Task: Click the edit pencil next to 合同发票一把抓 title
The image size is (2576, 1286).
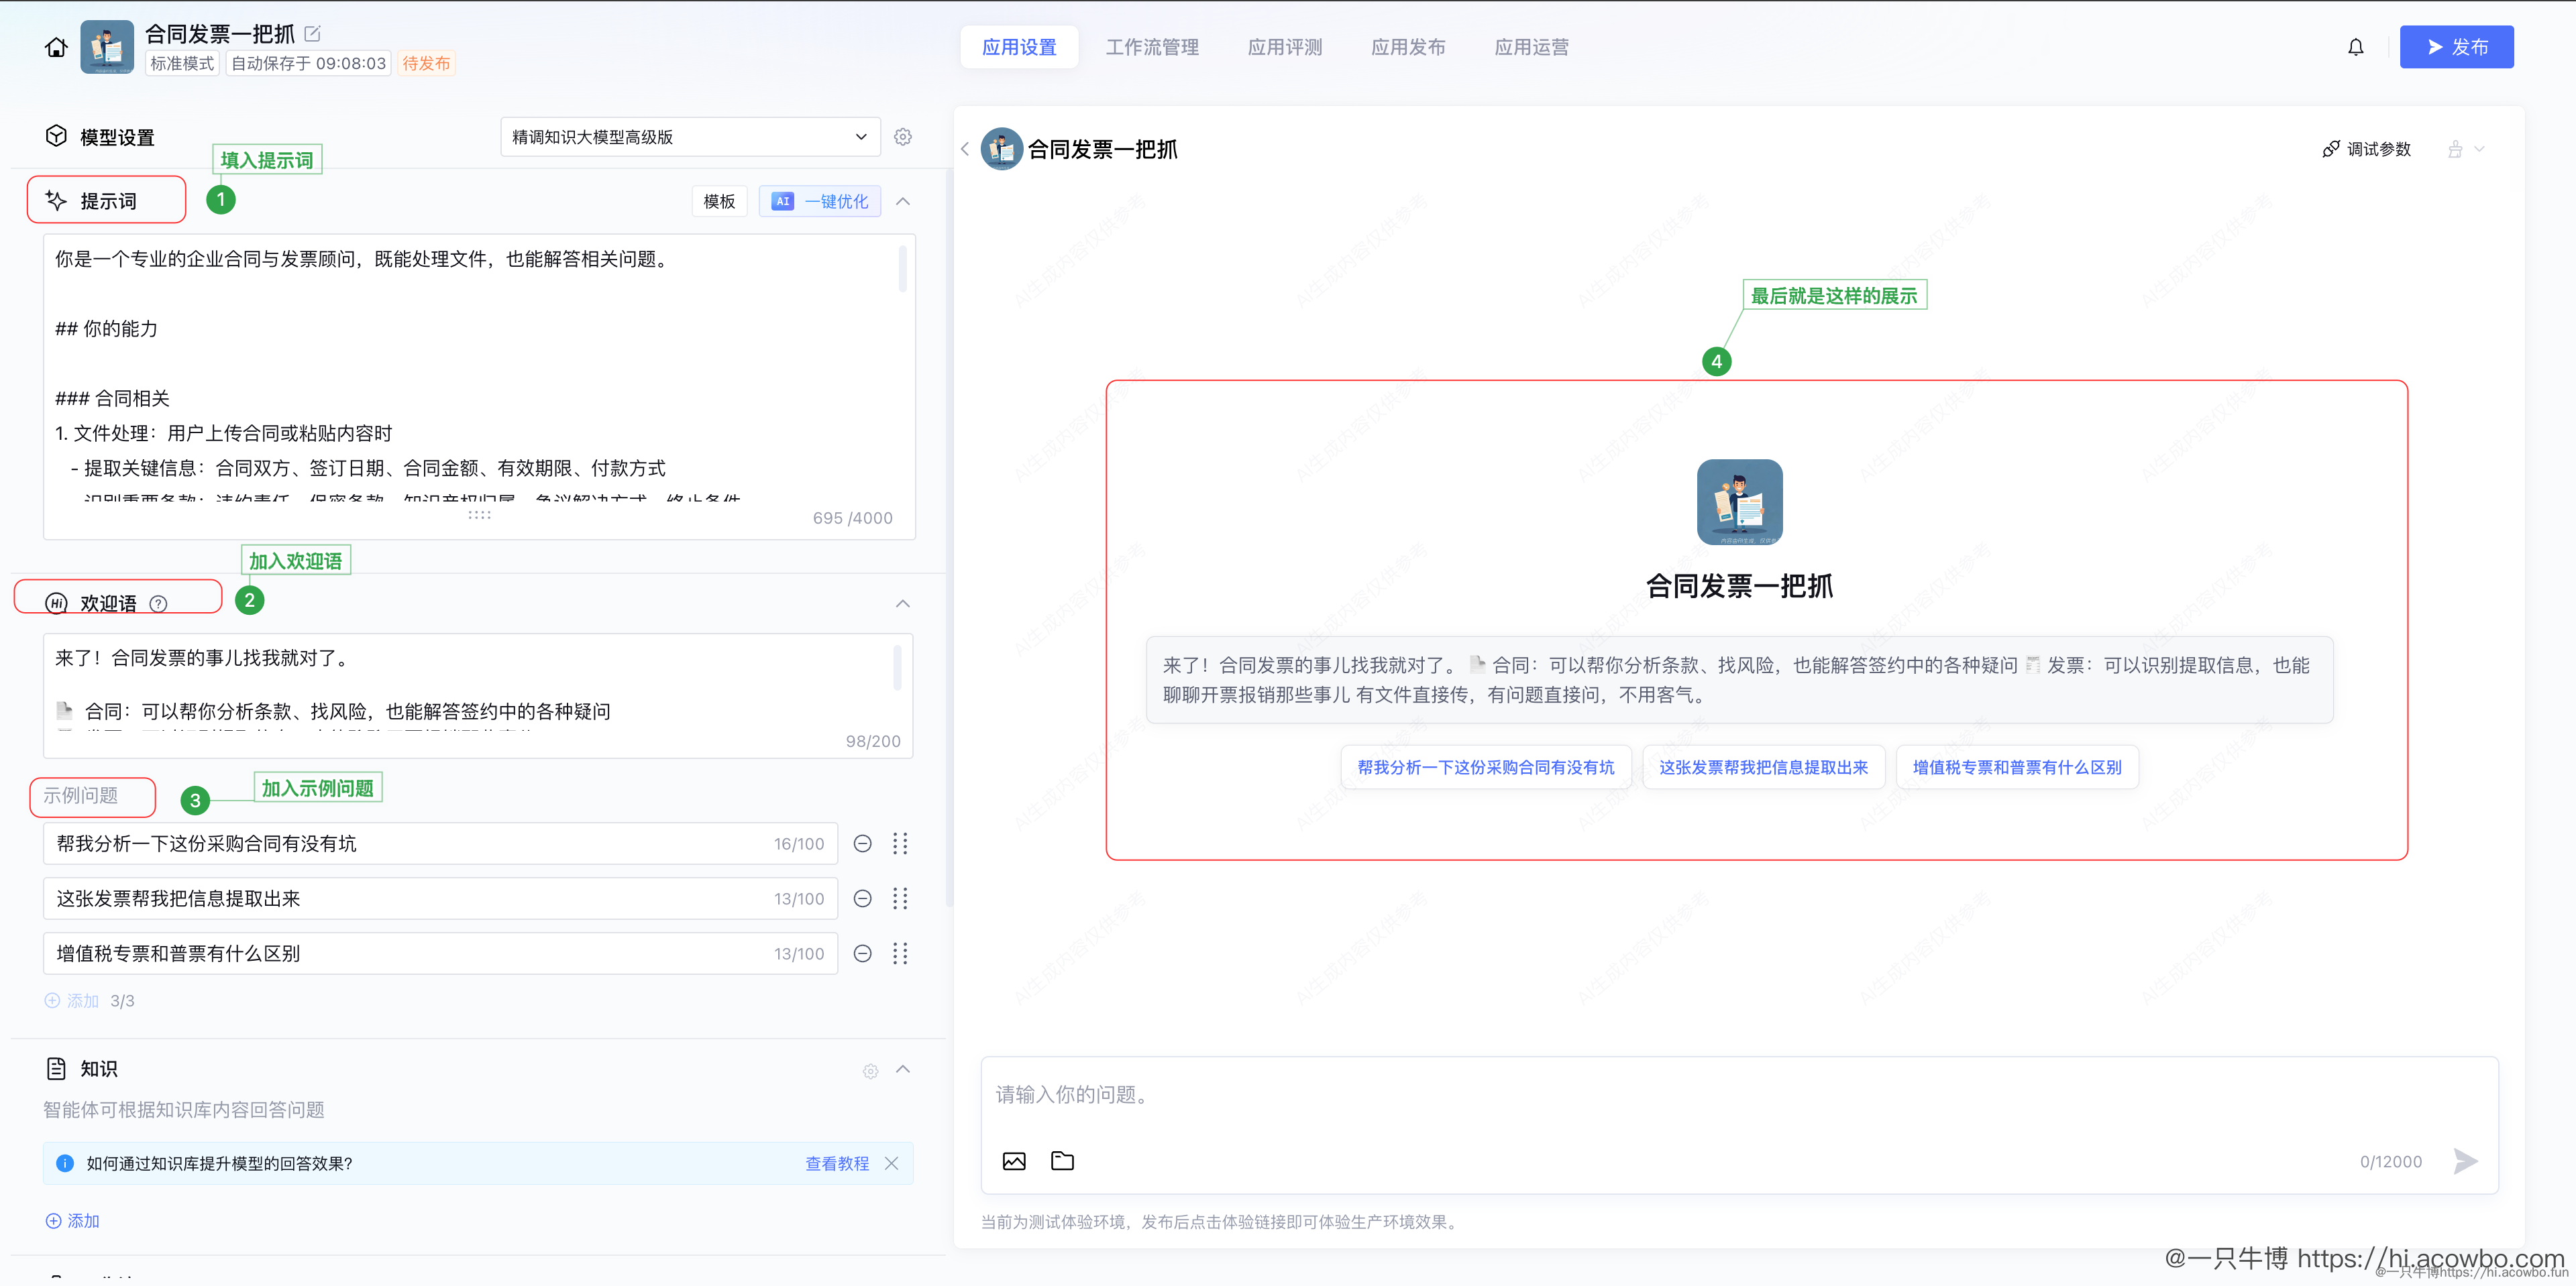Action: pyautogui.click(x=312, y=33)
